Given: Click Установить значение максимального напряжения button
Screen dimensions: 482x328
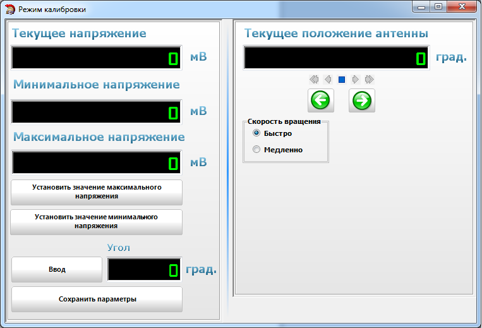Looking at the screenshot, I should click(x=97, y=192).
